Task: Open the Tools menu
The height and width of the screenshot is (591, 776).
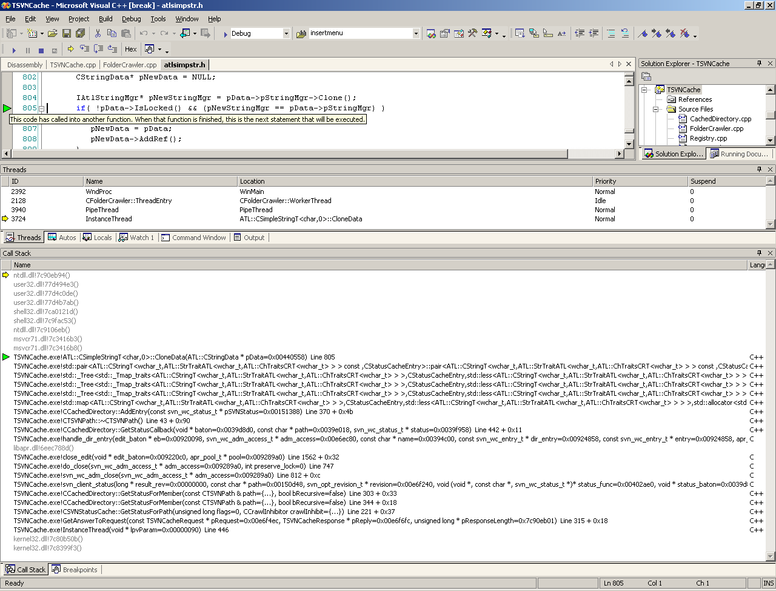Action: tap(158, 19)
